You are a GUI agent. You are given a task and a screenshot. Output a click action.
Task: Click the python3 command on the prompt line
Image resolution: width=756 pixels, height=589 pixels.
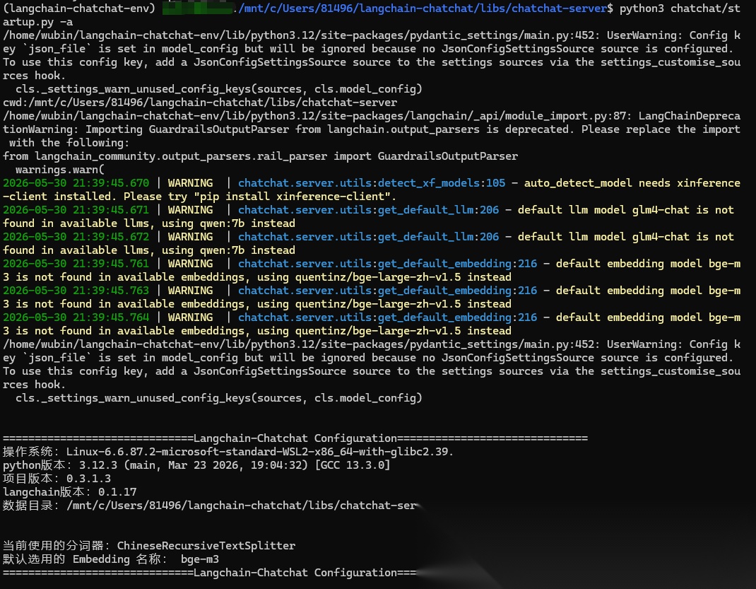(642, 8)
